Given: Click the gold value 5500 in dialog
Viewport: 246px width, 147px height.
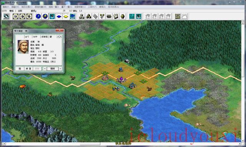Looking at the screenshot, I should 39,58.
